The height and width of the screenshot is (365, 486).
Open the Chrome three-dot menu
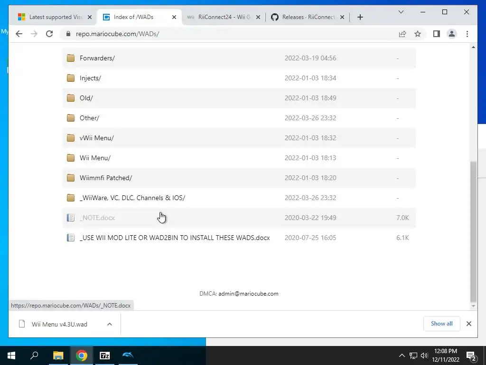pyautogui.click(x=467, y=34)
